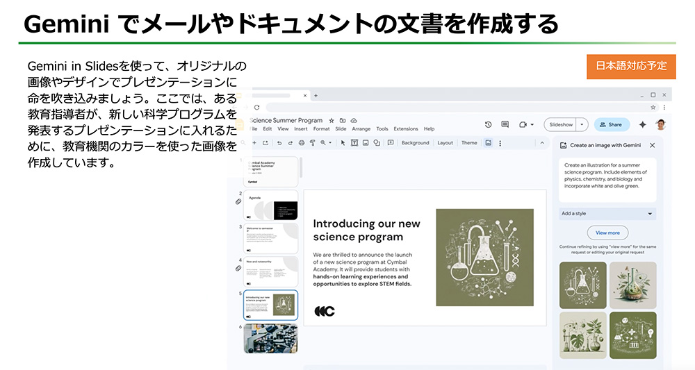Click the View more button

(x=607, y=233)
